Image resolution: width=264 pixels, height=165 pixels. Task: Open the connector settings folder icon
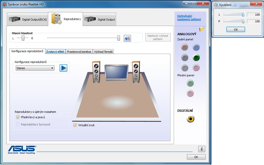(x=202, y=29)
